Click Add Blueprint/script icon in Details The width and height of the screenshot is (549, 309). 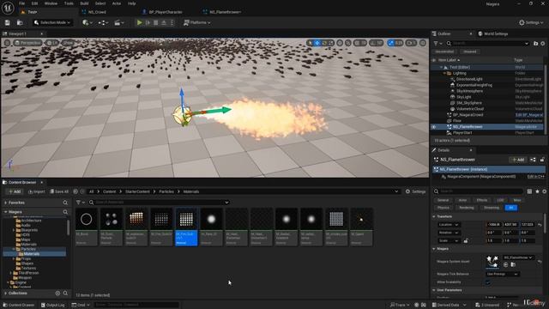533,160
